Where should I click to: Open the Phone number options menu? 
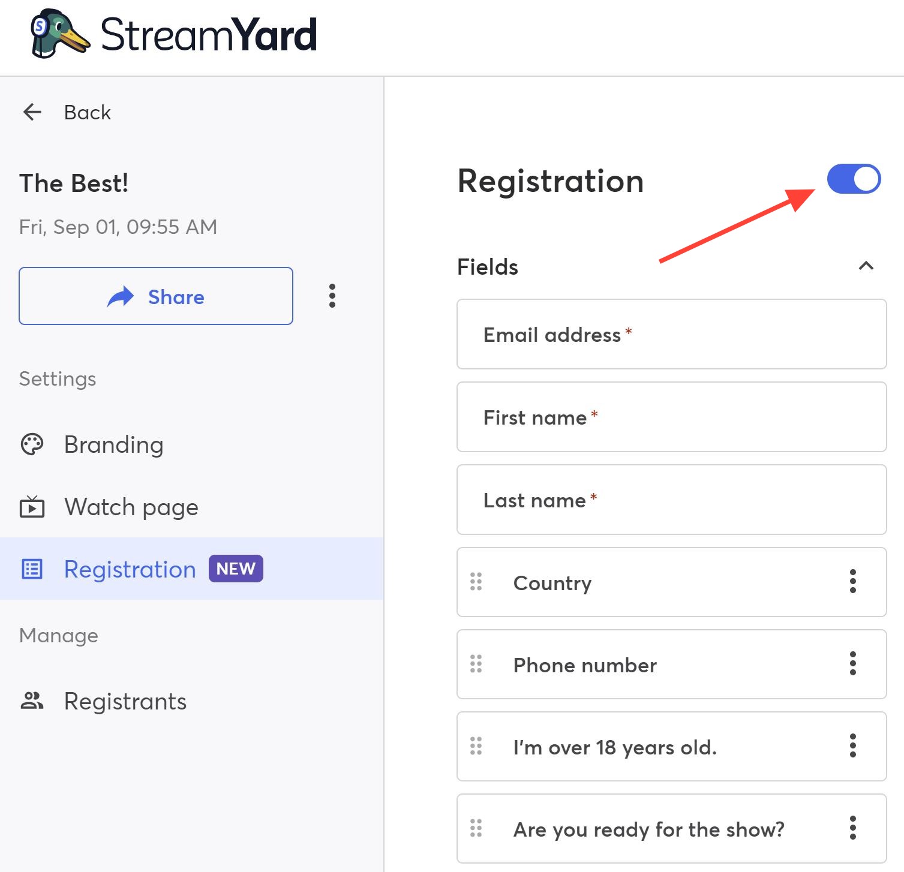coord(853,664)
